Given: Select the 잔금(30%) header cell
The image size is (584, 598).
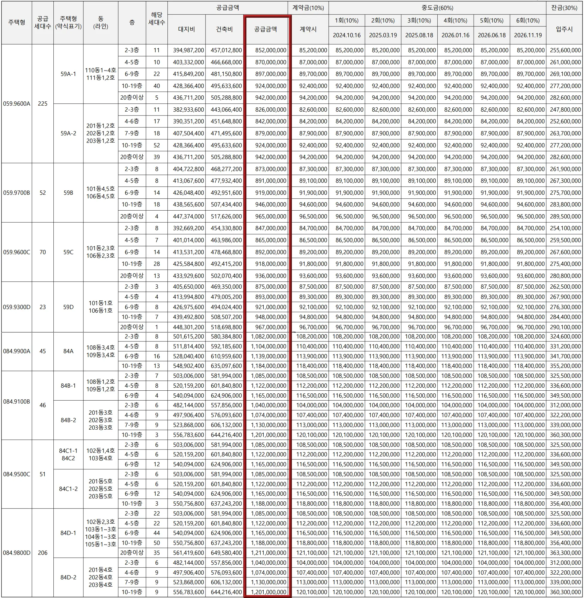Looking at the screenshot, I should (565, 8).
